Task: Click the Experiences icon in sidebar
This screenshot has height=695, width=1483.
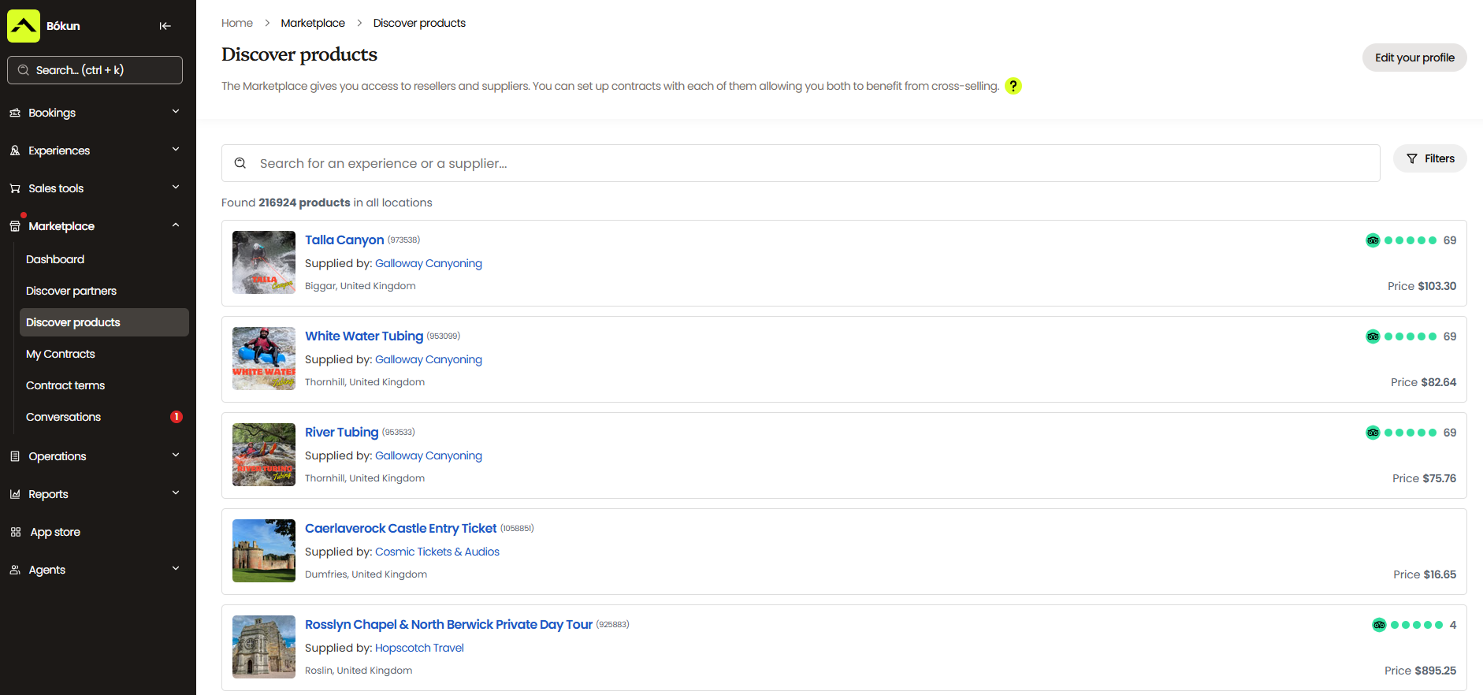Action: coord(15,151)
